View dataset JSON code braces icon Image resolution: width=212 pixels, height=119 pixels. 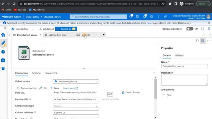(x=197, y=41)
